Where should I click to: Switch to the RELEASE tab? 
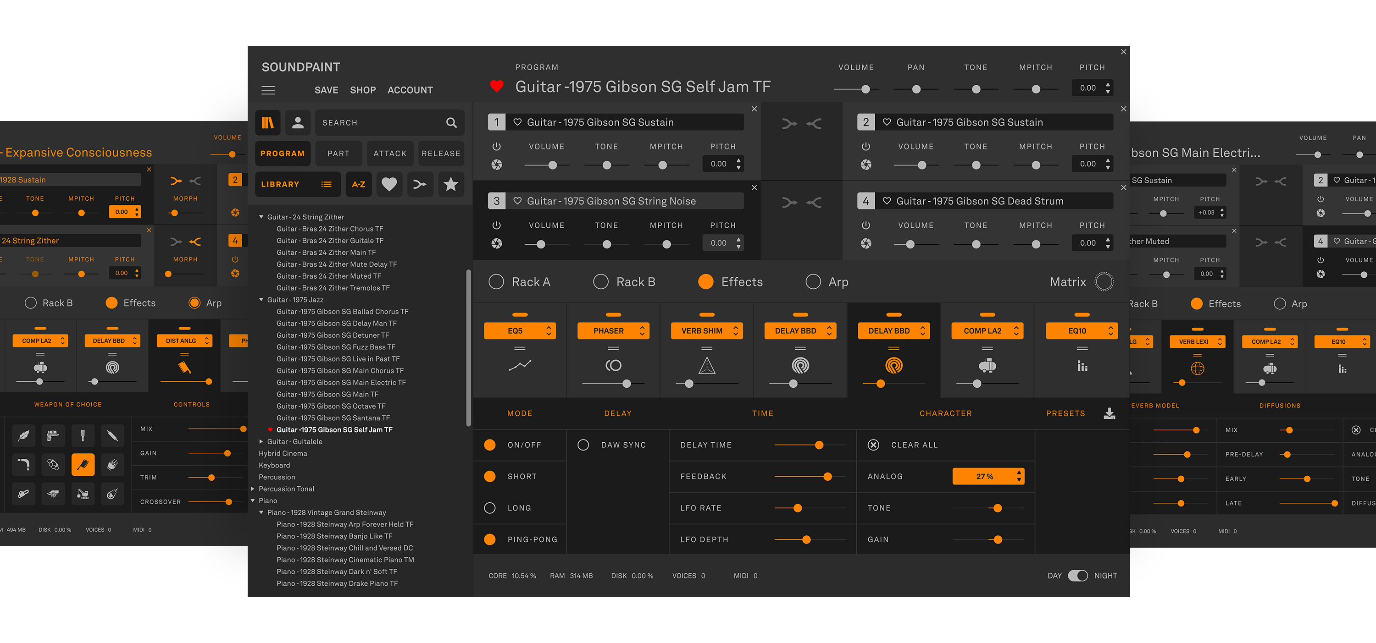pos(441,154)
